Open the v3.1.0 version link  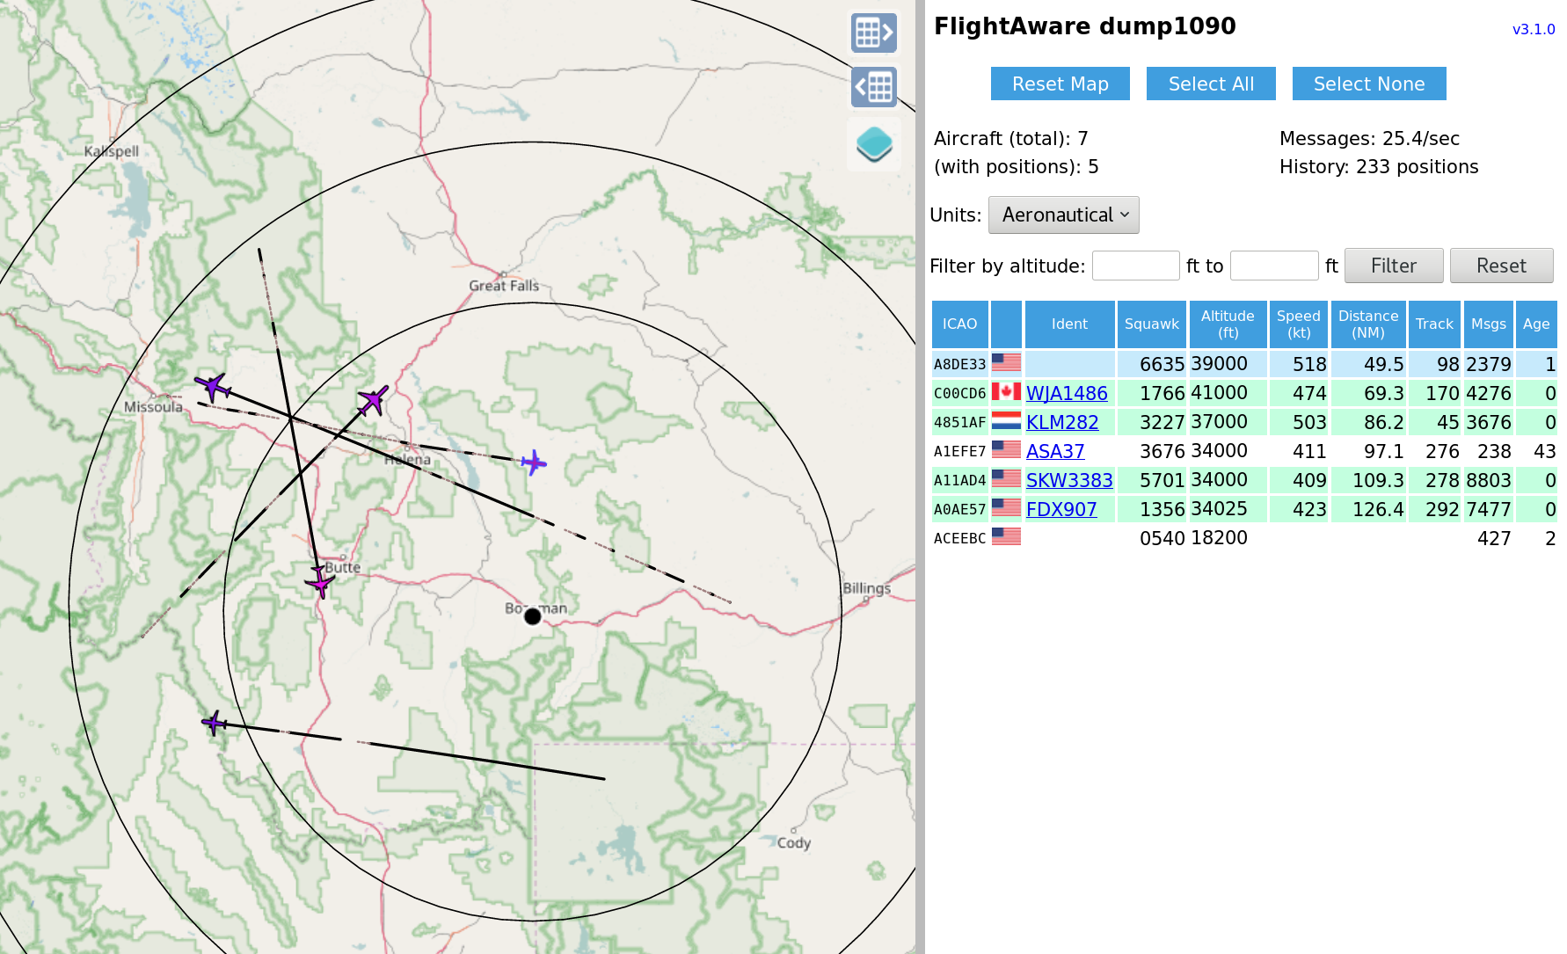pyautogui.click(x=1534, y=29)
